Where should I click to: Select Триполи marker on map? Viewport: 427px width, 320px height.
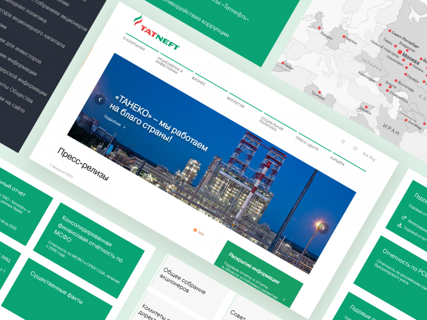pyautogui.click(x=320, y=92)
